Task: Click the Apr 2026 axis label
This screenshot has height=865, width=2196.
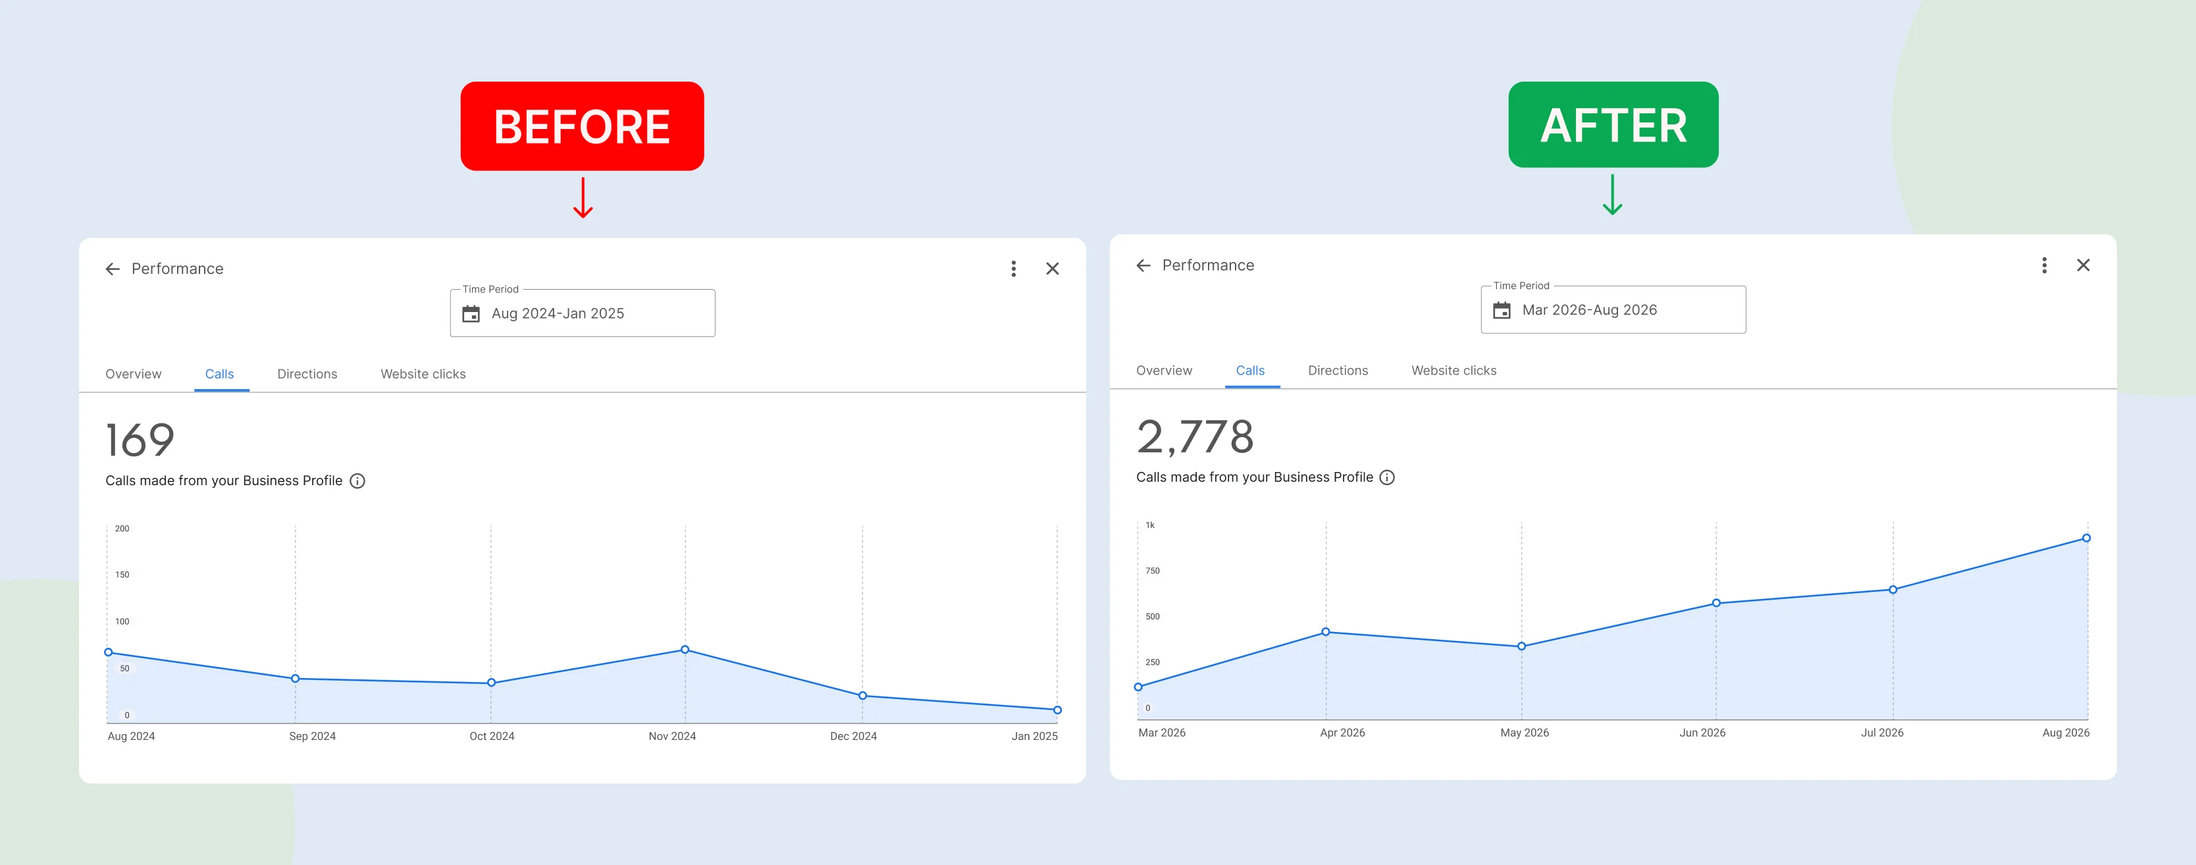Action: point(1343,733)
